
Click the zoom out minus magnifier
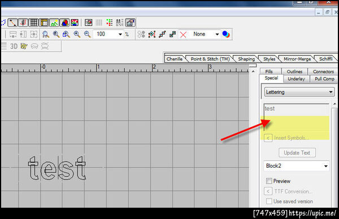(x=88, y=34)
